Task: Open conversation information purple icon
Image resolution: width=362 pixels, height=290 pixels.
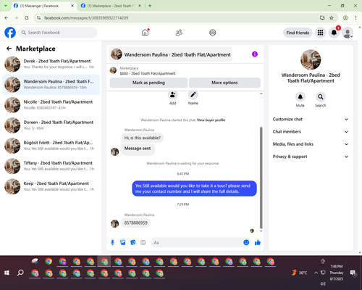Action: tap(255, 54)
